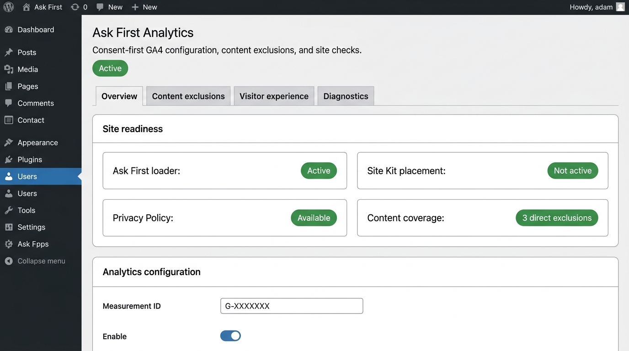629x351 pixels.
Task: Open the Visitor experience tab
Action: pos(274,96)
